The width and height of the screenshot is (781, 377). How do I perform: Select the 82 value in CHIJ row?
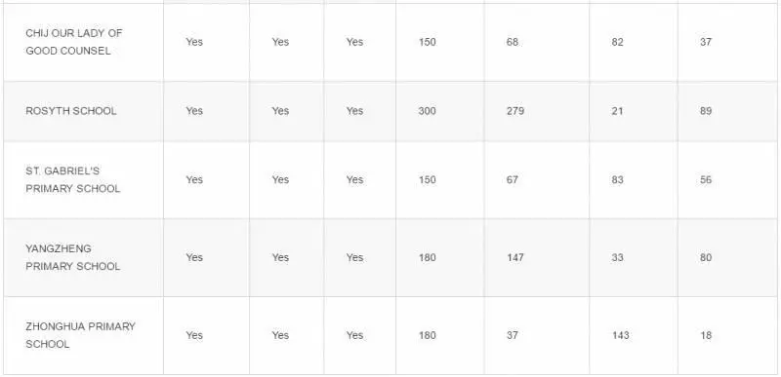(617, 42)
